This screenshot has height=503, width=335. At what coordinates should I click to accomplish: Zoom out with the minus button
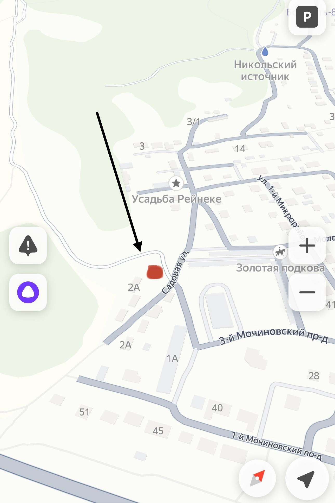click(x=307, y=292)
